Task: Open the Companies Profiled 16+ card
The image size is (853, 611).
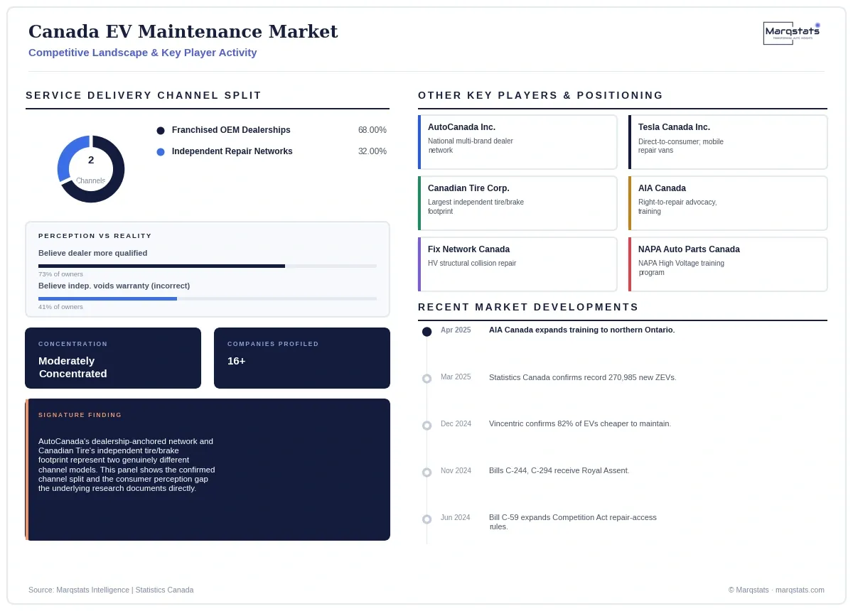Action: (x=302, y=358)
